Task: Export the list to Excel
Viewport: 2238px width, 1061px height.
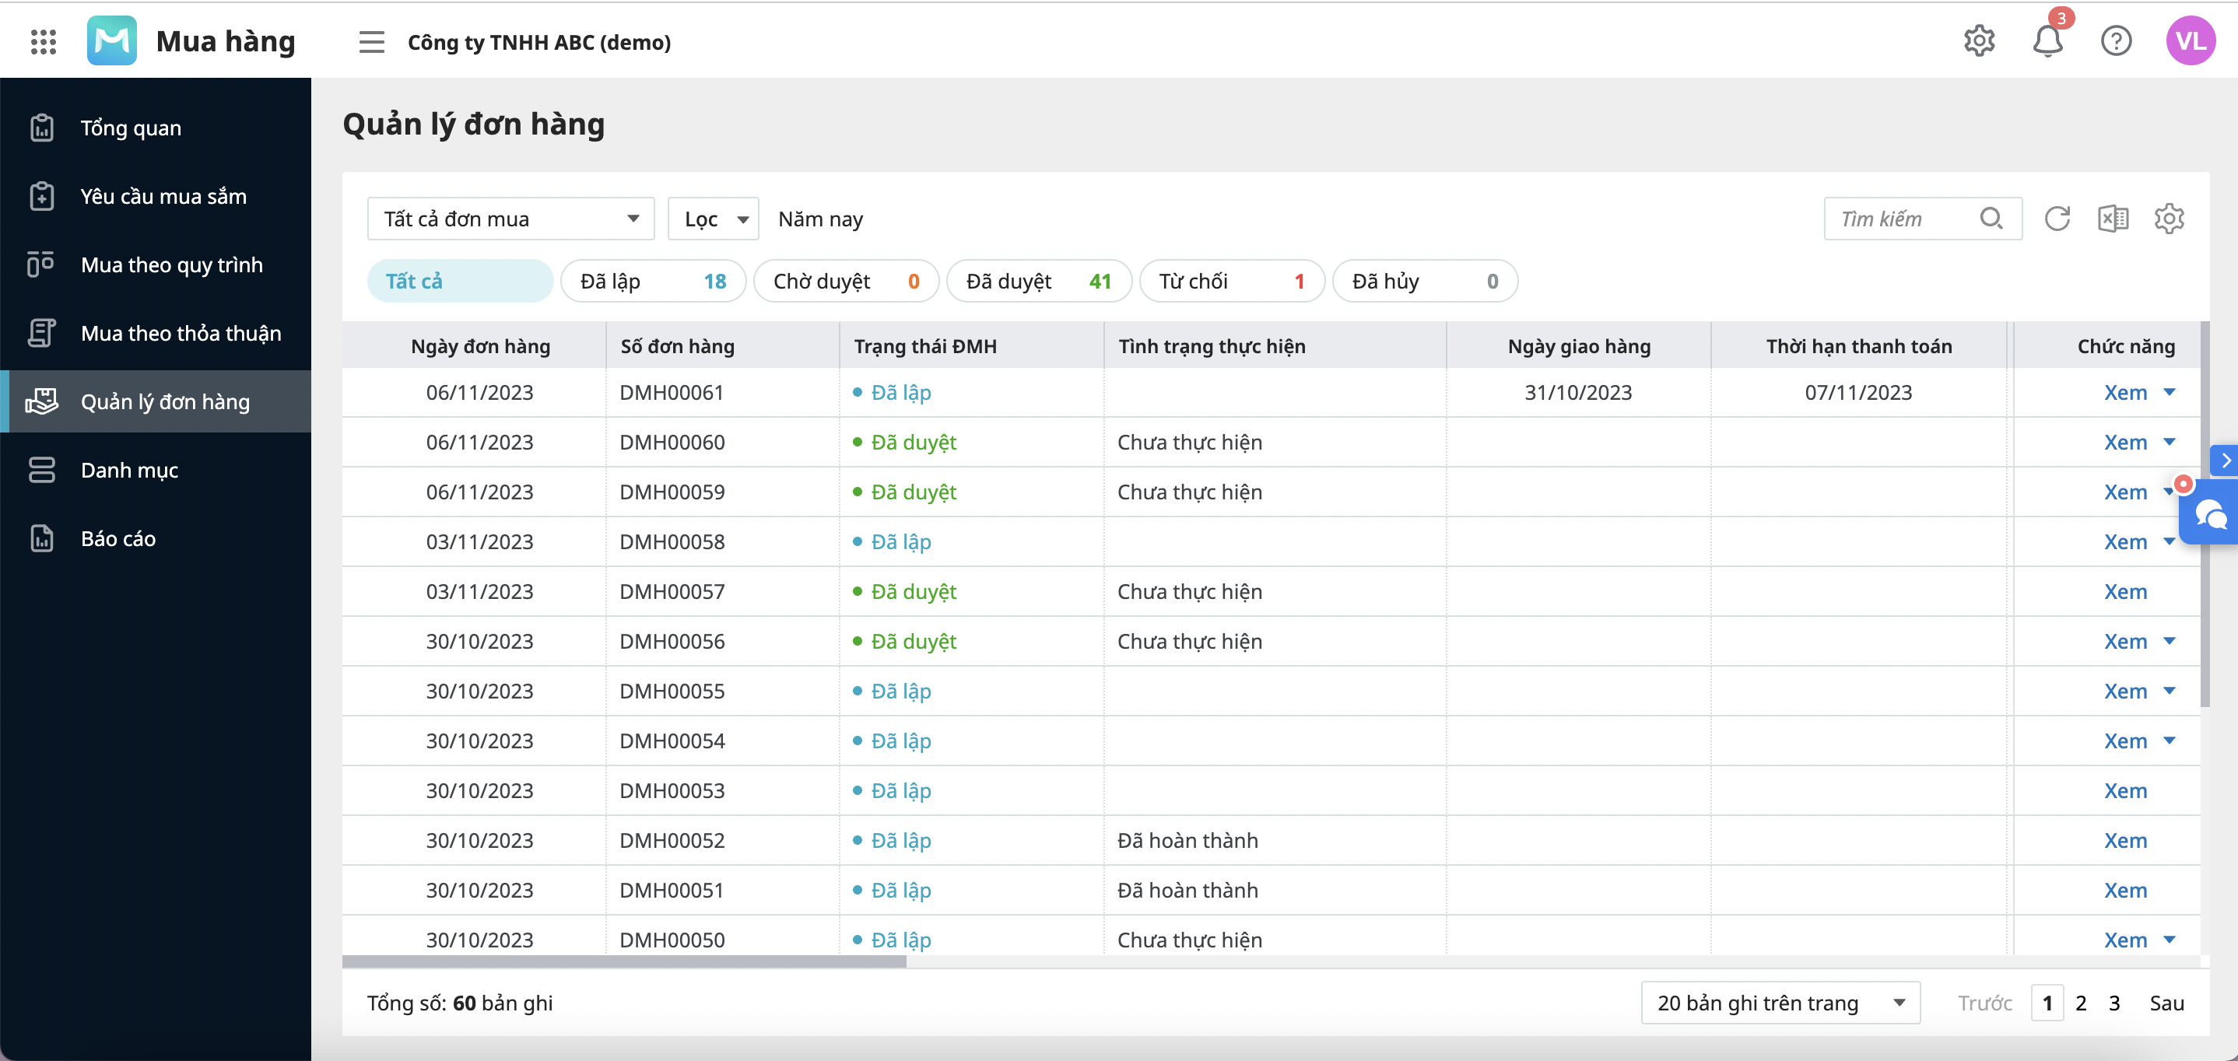Action: (2113, 219)
